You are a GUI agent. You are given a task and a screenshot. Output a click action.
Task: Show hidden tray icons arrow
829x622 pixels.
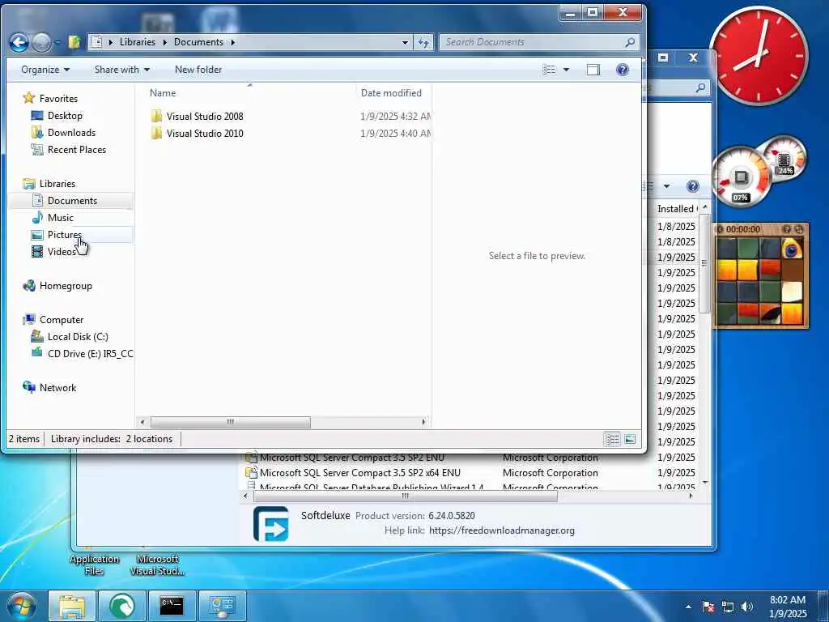click(688, 607)
